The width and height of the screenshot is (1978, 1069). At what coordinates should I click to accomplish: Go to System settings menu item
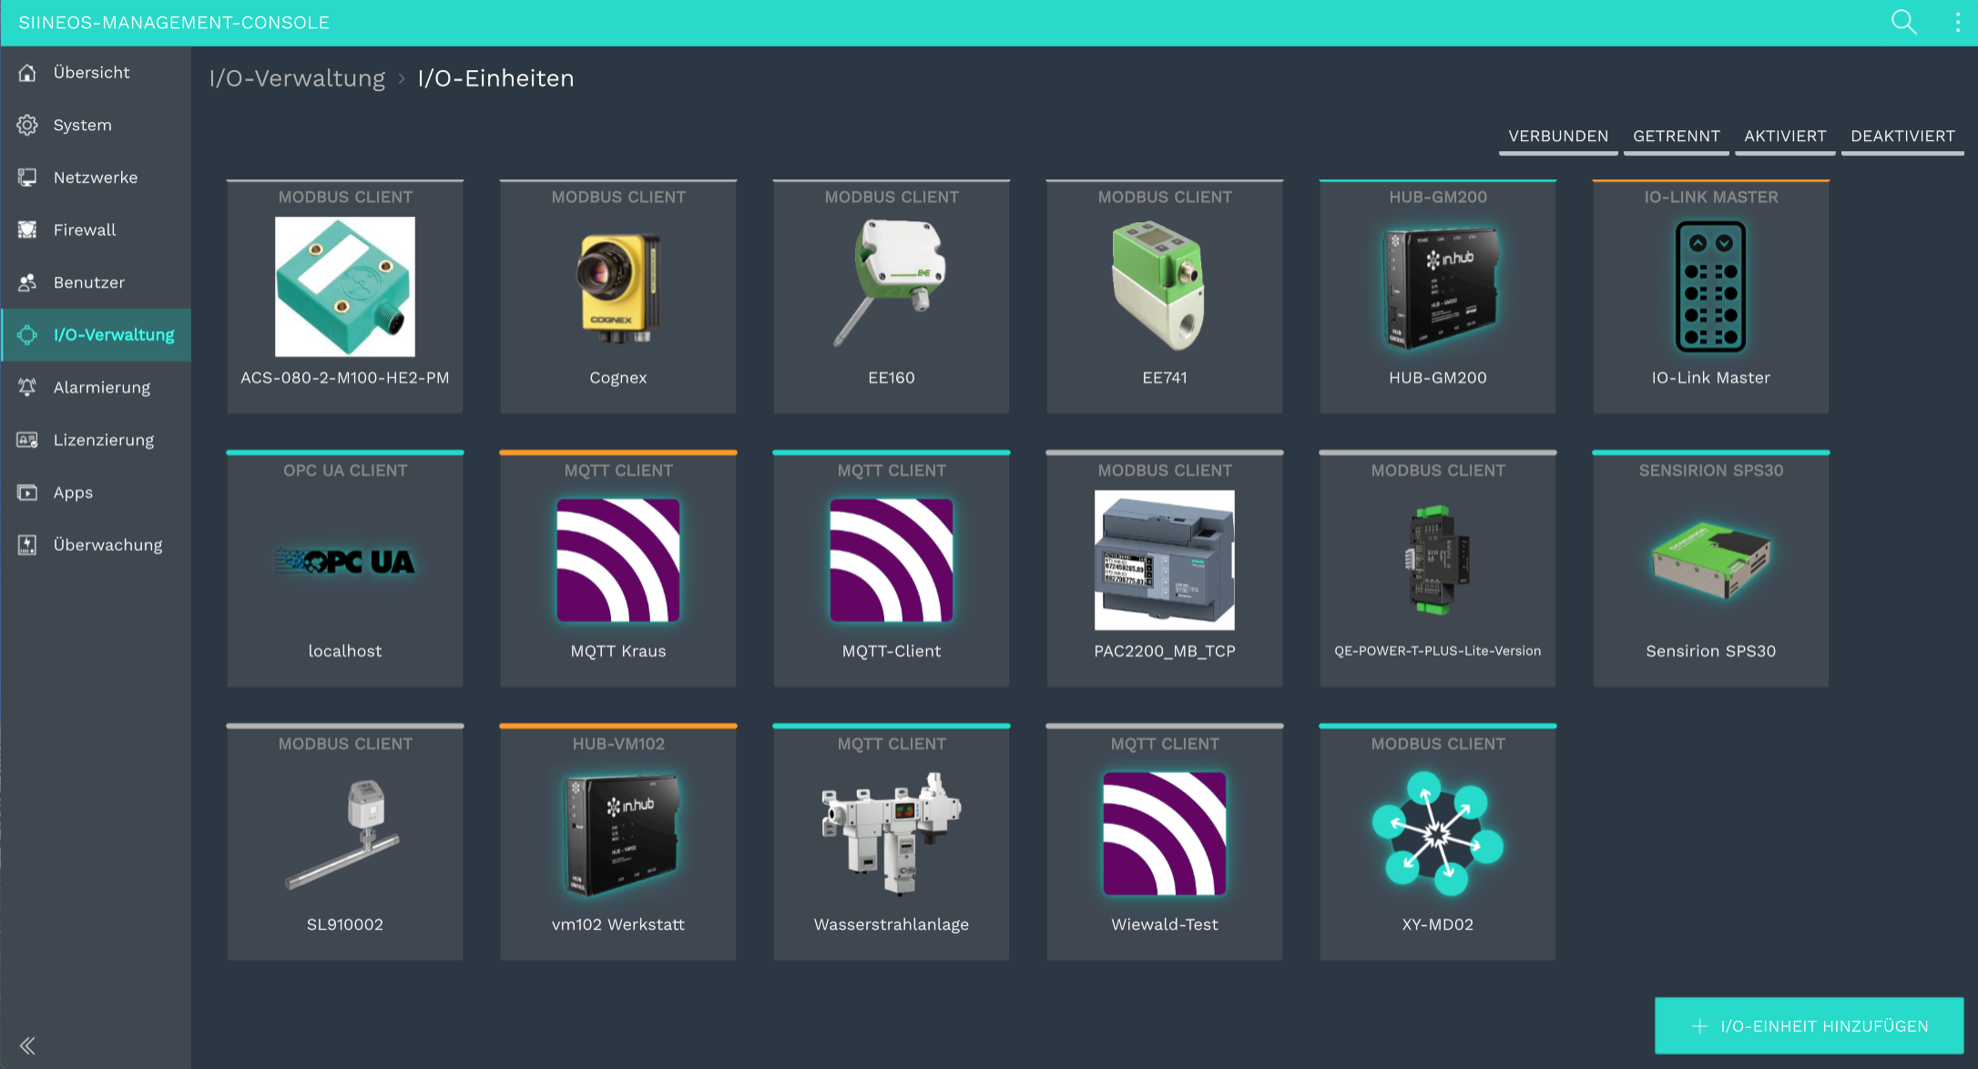coord(96,125)
